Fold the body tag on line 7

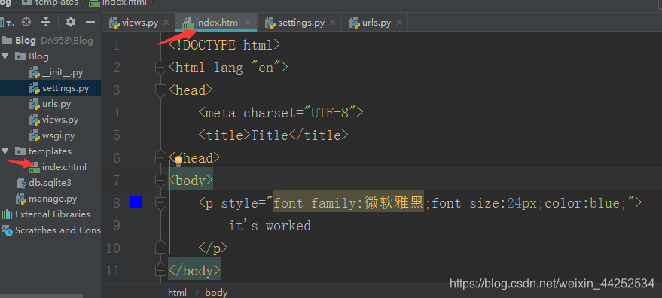pyautogui.click(x=160, y=181)
